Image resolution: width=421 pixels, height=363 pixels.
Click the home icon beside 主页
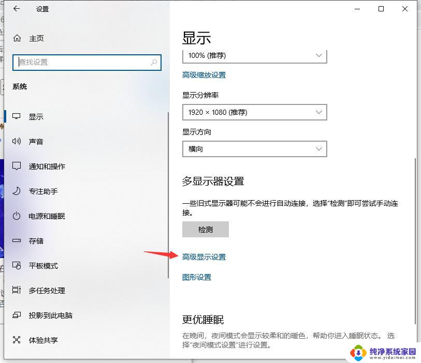point(17,38)
